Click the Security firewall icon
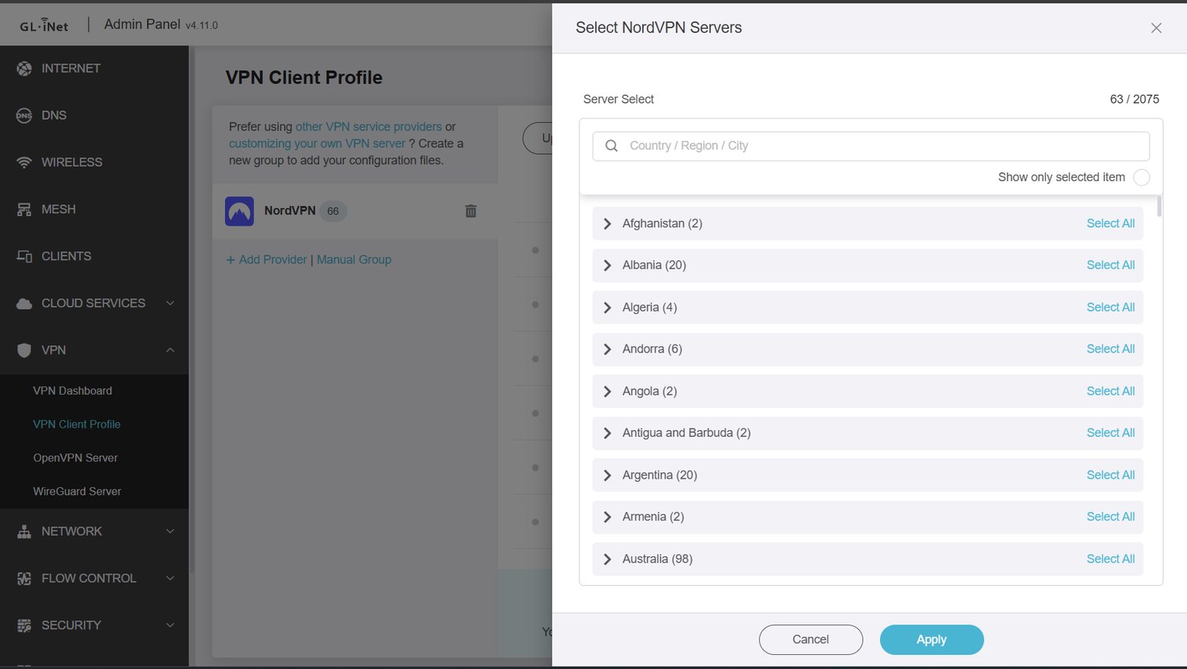1187x669 pixels. [24, 625]
